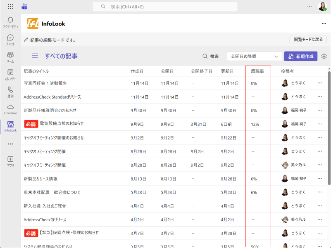
Task: Click 閲覧モードに戻る button
Action: point(308,40)
